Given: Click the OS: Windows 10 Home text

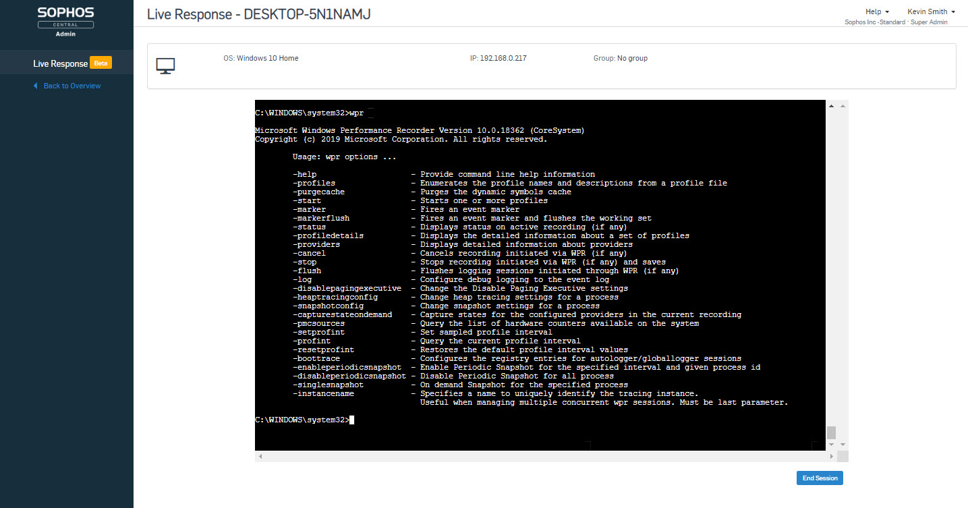Looking at the screenshot, I should pos(260,58).
